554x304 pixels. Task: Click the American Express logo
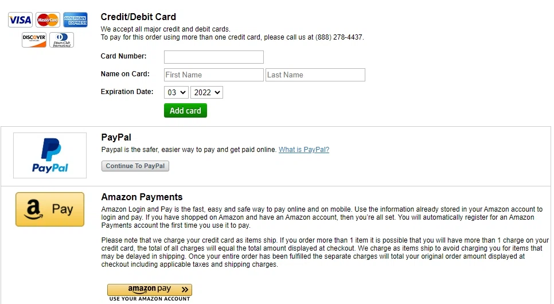point(75,20)
